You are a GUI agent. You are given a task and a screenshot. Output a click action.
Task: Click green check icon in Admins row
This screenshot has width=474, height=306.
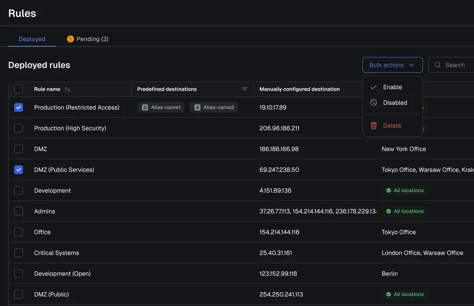[x=388, y=211]
